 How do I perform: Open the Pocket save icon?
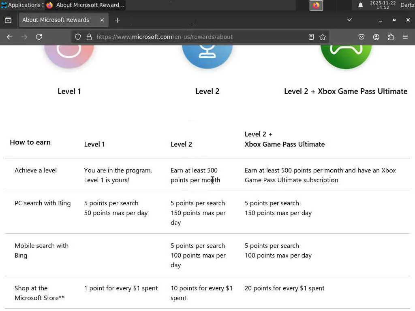pos(361,37)
